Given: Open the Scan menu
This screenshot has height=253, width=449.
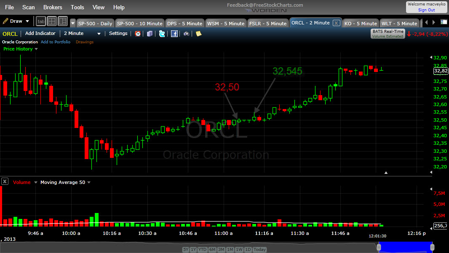Looking at the screenshot, I should click(28, 7).
